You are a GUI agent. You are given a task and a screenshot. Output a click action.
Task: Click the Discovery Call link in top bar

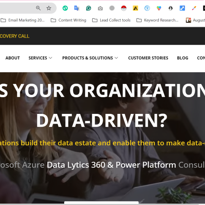(15, 36)
